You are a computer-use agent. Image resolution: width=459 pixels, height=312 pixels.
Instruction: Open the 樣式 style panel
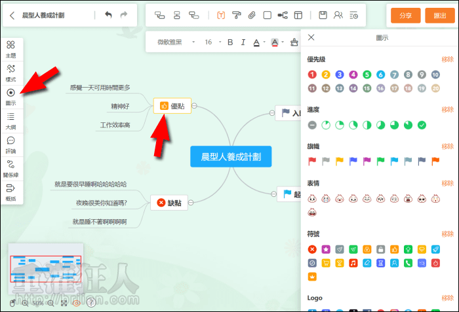(x=11, y=73)
